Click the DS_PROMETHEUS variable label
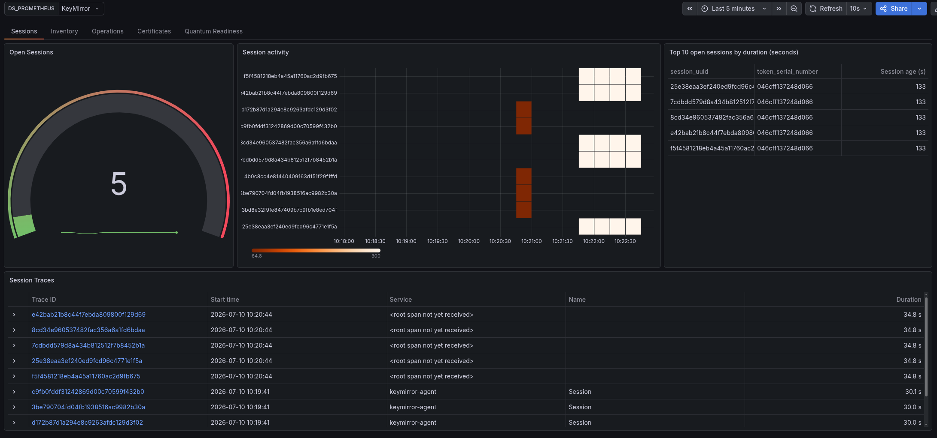The width and height of the screenshot is (937, 438). [31, 9]
